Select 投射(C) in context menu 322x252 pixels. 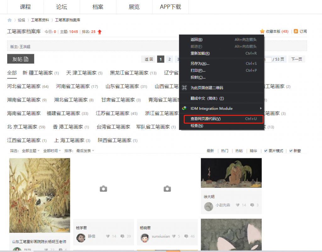pos(221,77)
